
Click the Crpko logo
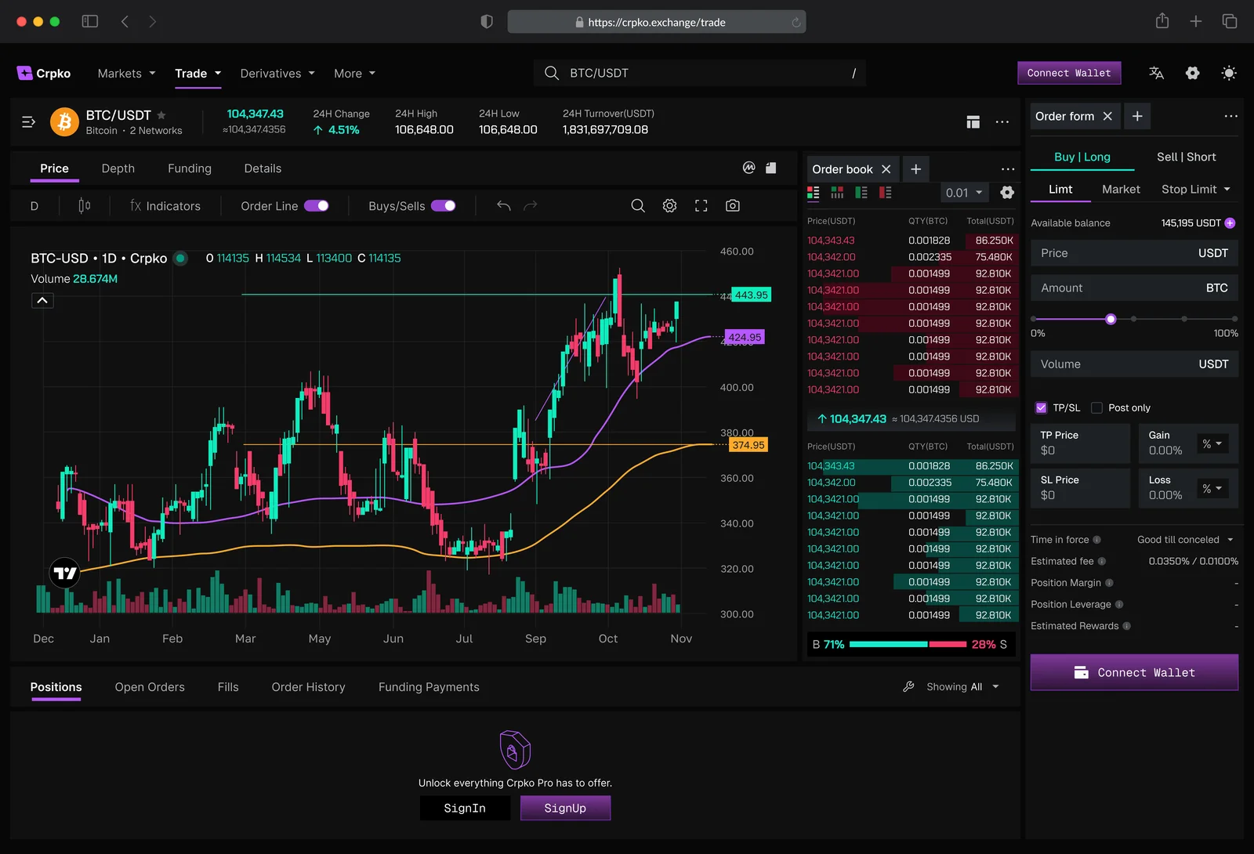click(44, 73)
